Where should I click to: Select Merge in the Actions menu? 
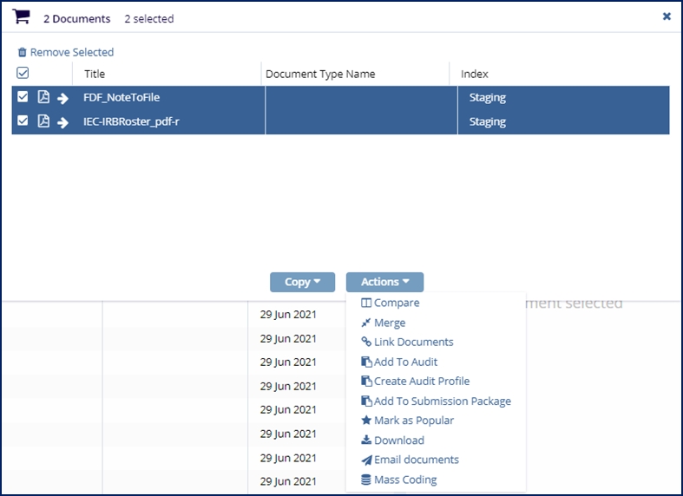click(389, 323)
